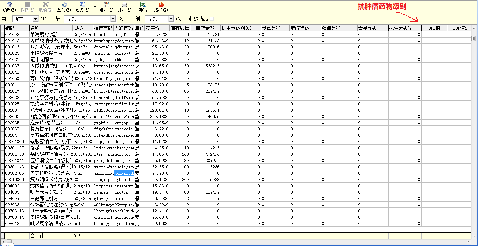This screenshot has width=478, height=246.
Task: Print the list using the 打印 icon
Action: (x=125, y=7)
